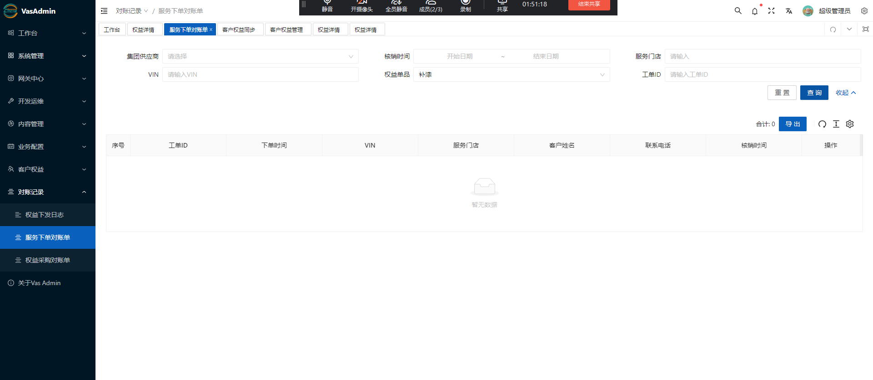
Task: Open 权益采购对账单 in sidebar
Action: (x=48, y=260)
